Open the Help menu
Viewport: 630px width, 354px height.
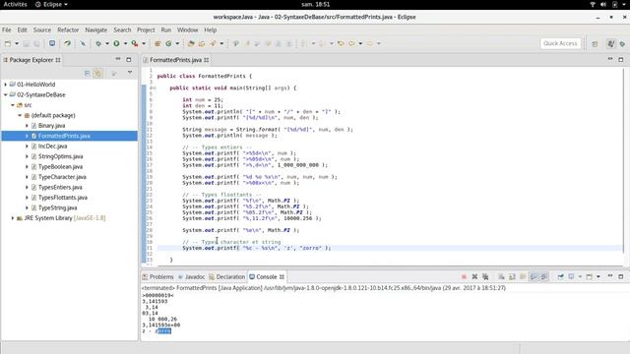point(210,29)
